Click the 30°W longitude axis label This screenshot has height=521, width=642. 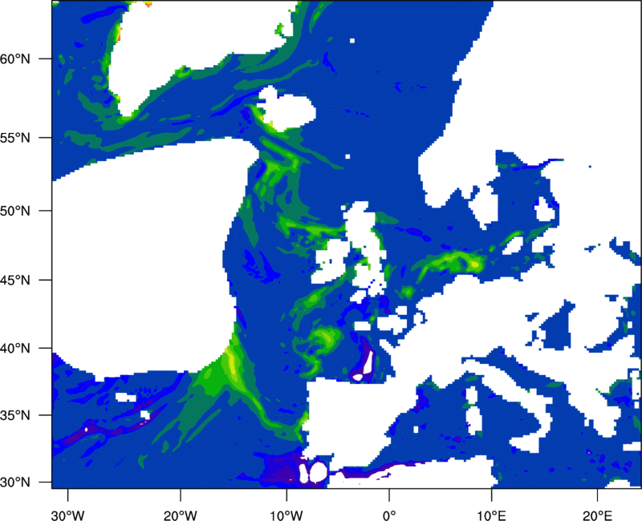coord(68,515)
